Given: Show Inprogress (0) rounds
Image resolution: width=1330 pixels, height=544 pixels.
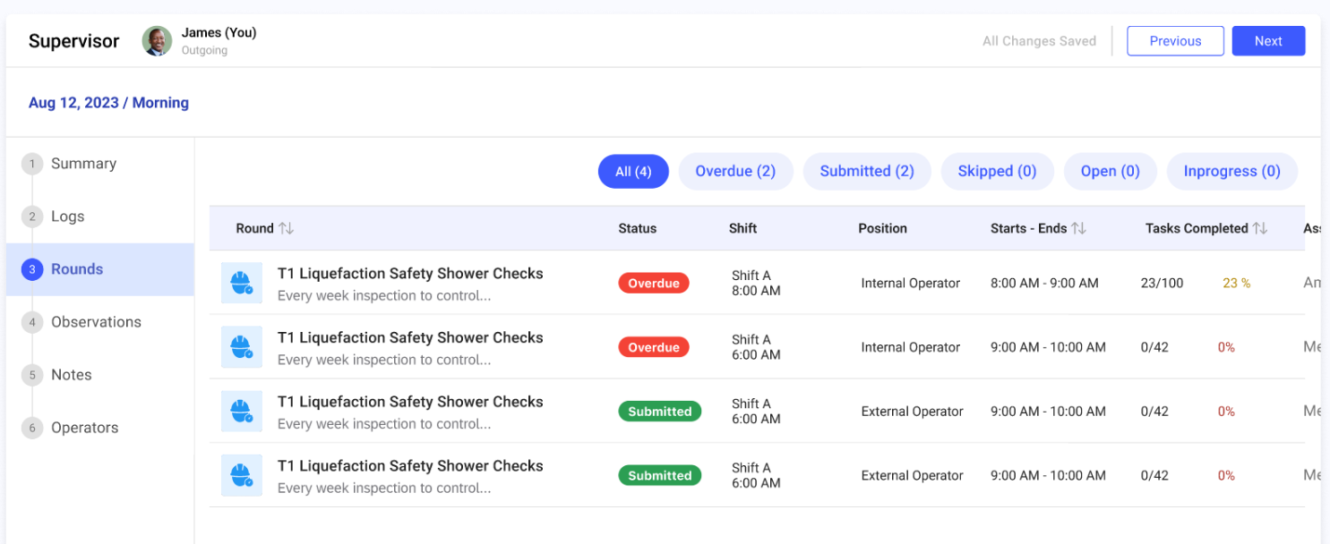Looking at the screenshot, I should pyautogui.click(x=1231, y=171).
